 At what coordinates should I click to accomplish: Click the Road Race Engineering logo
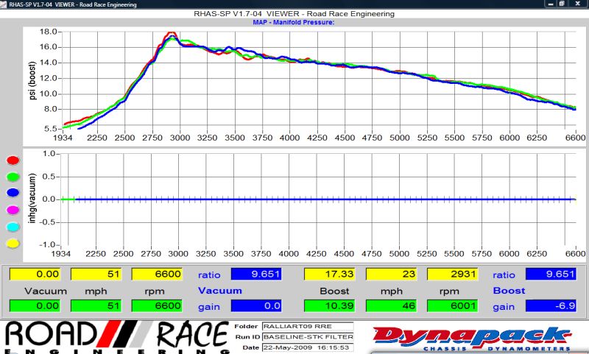click(x=116, y=336)
